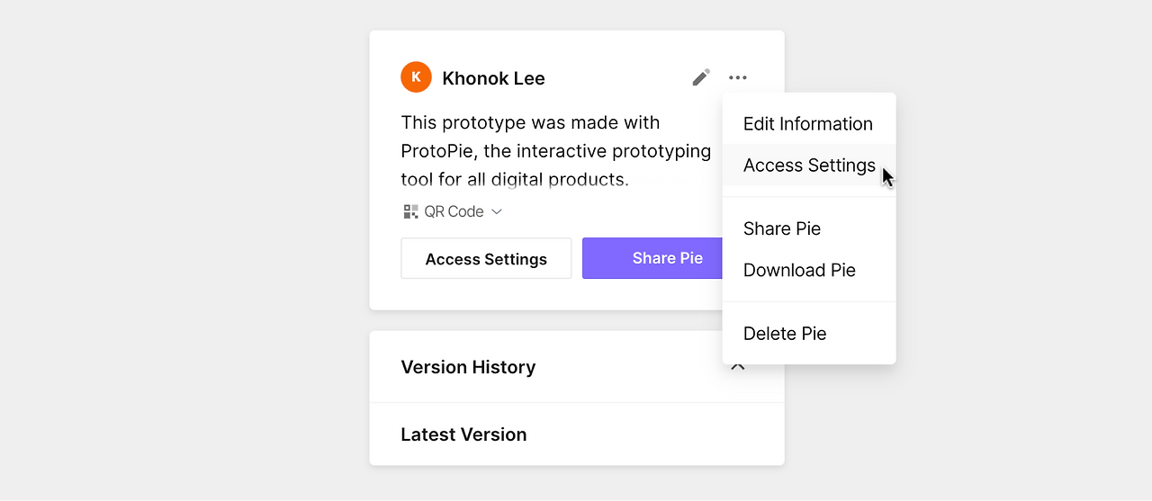Open the QR Code label
The height and width of the screenshot is (501, 1152).
tap(454, 211)
